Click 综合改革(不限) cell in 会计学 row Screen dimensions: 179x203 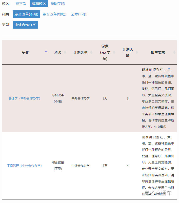point(58,98)
